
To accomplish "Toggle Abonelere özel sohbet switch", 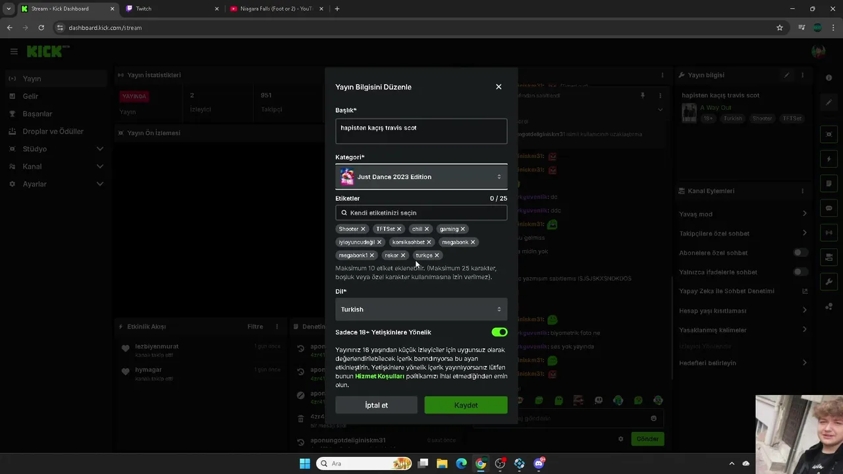I will (800, 253).
